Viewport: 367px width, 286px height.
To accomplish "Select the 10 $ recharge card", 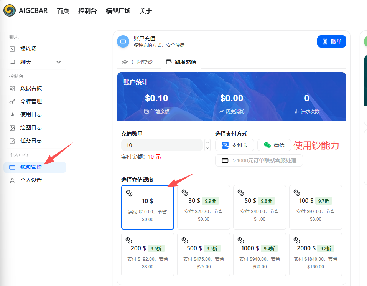I will [148, 207].
